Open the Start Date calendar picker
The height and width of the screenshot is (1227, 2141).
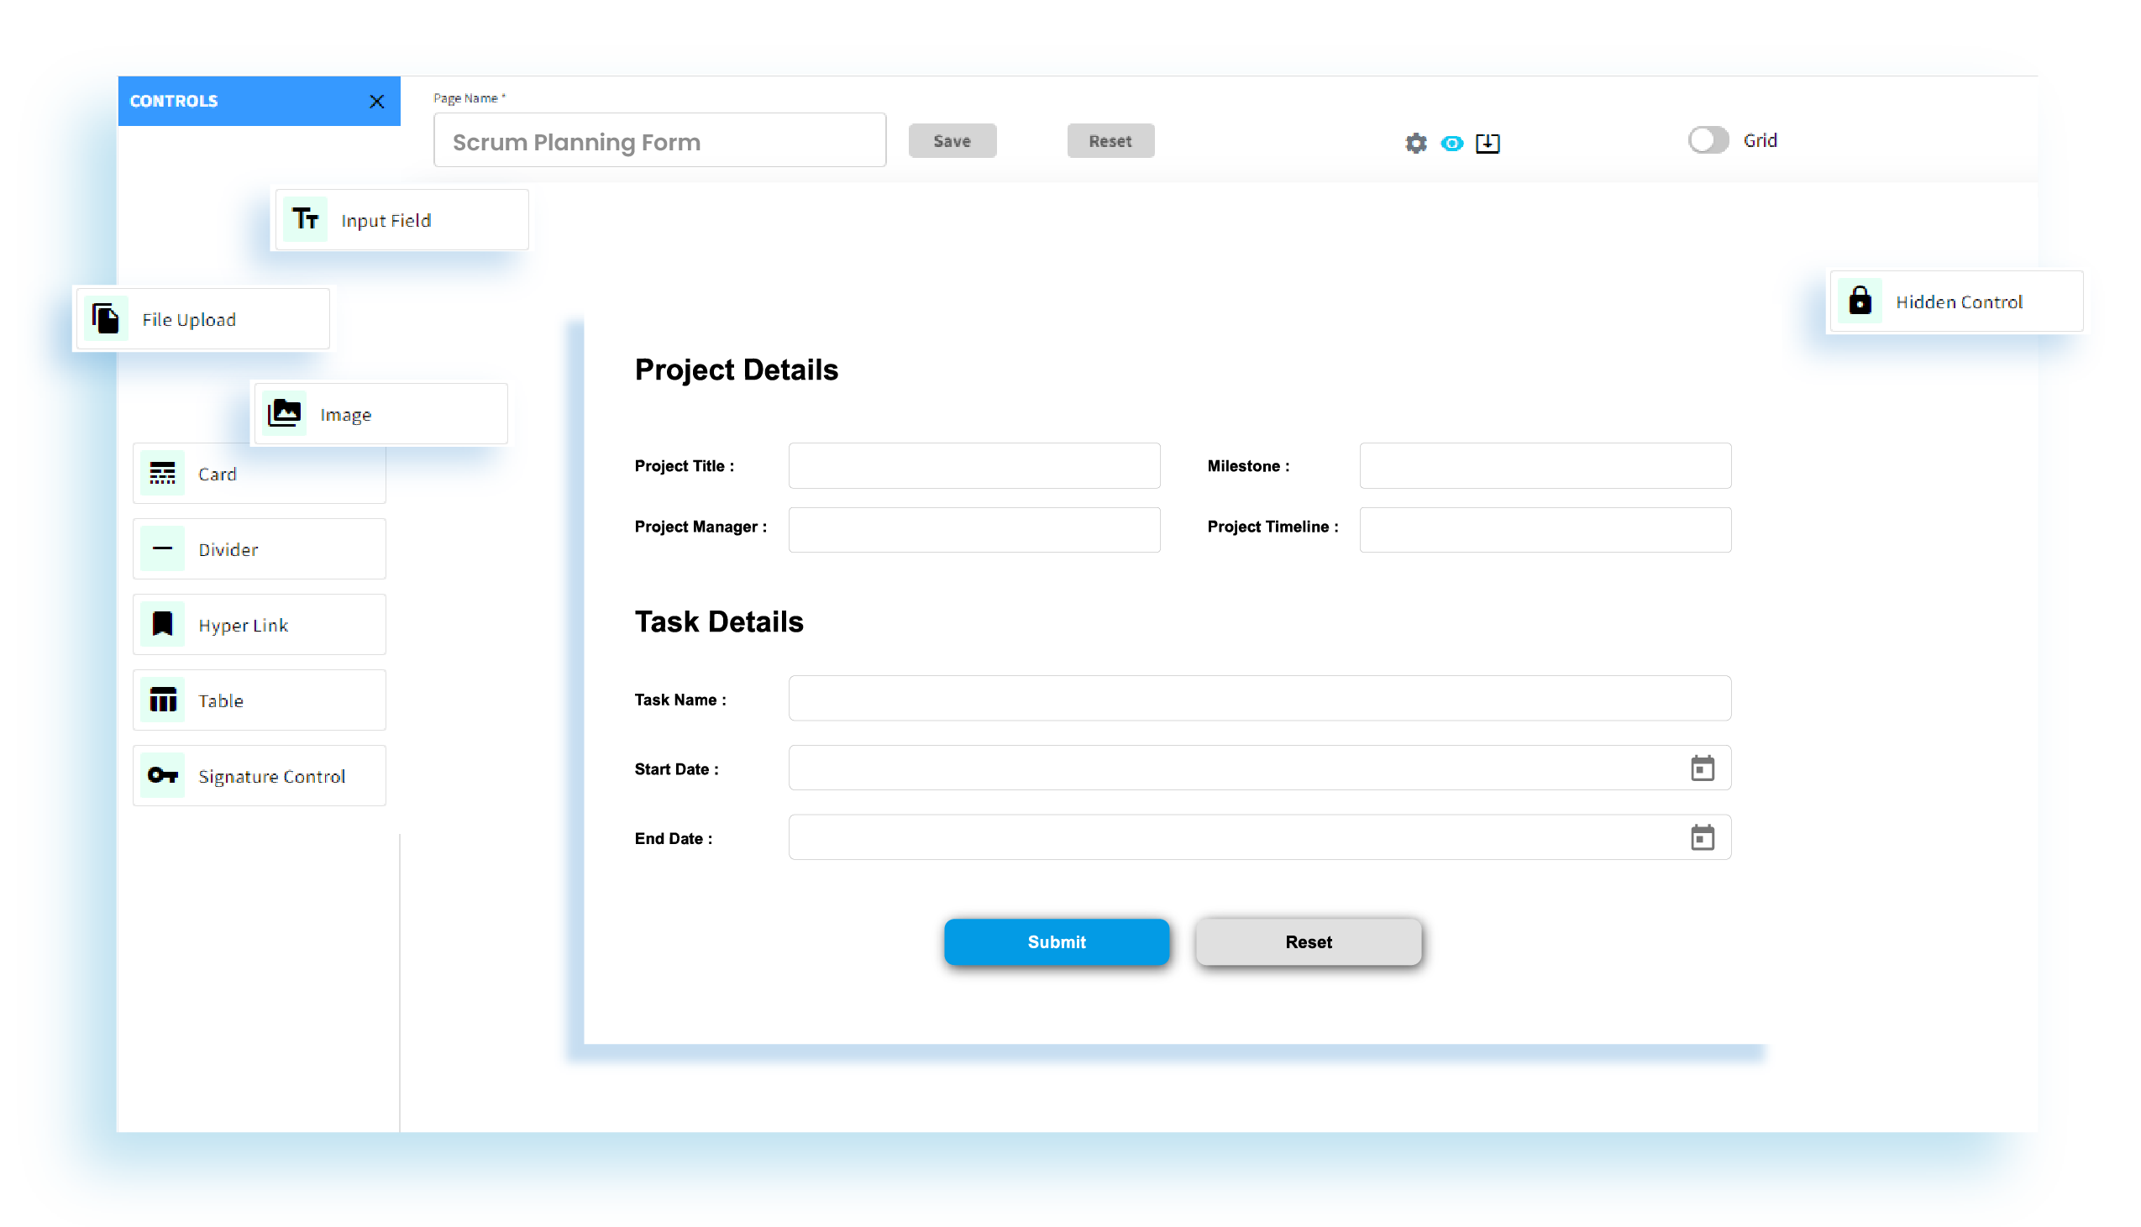pyautogui.click(x=1703, y=768)
